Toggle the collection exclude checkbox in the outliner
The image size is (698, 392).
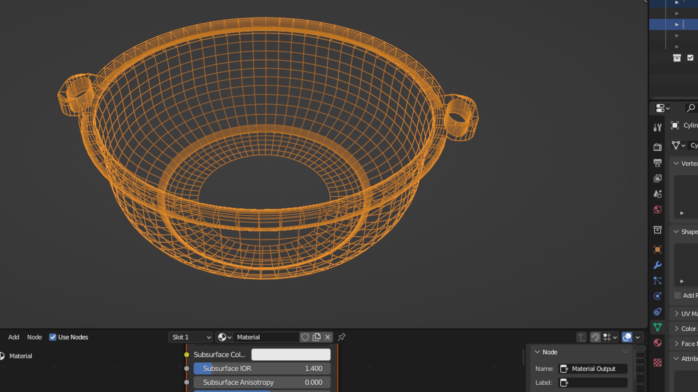tap(690, 58)
